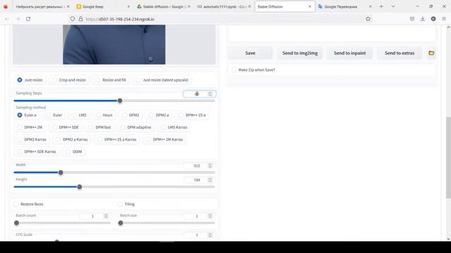Select Just resize (latent upscale) mode
This screenshot has width=451, height=253.
[162, 80]
